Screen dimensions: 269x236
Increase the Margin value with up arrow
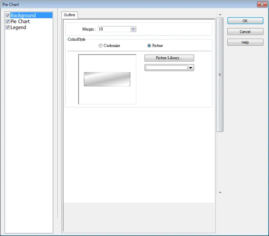coord(133,28)
